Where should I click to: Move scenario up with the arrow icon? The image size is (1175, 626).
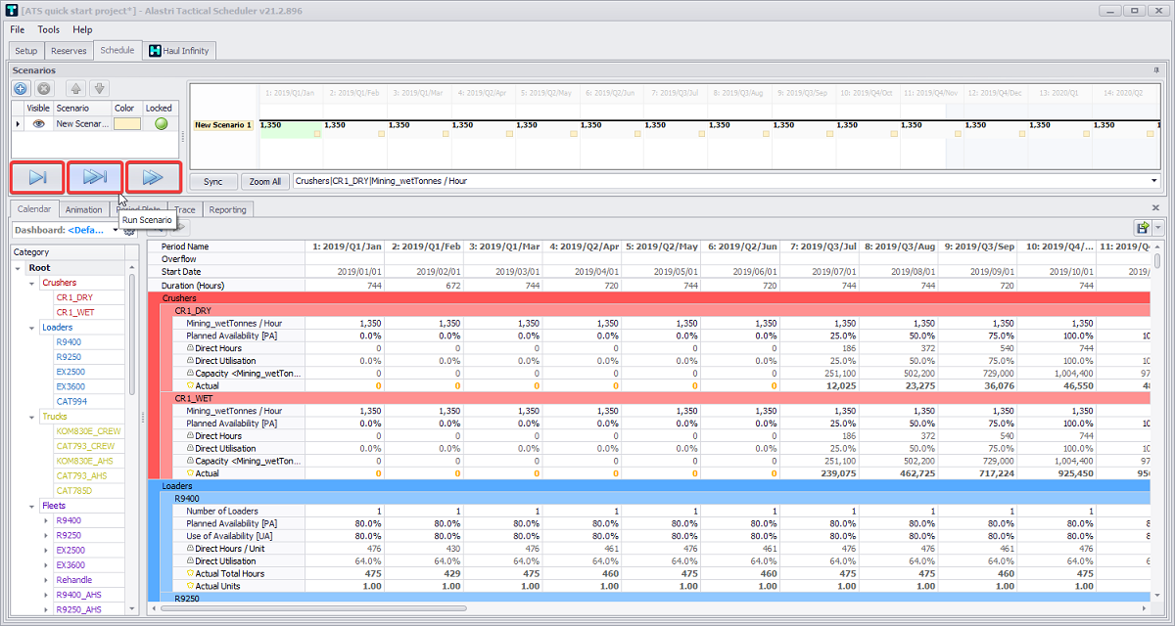tap(77, 88)
